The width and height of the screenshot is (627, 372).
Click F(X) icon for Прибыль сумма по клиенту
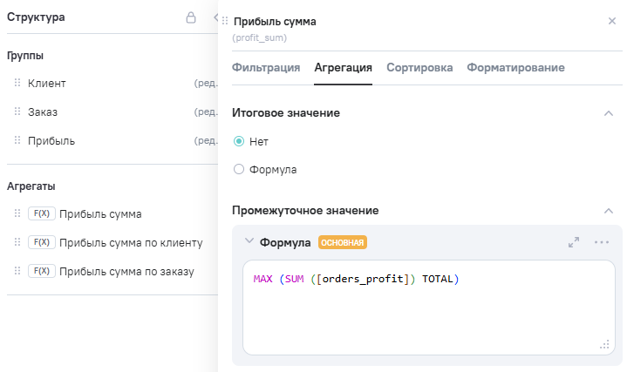[x=41, y=242]
